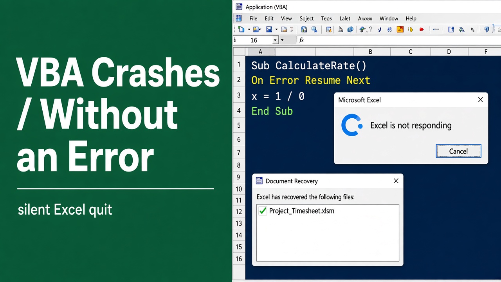
Task: Click the orange square chart icon
Action: 400,29
